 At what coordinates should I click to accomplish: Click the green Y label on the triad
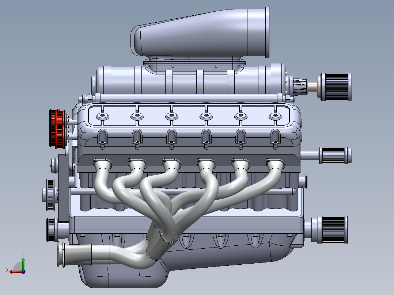(x=23, y=253)
